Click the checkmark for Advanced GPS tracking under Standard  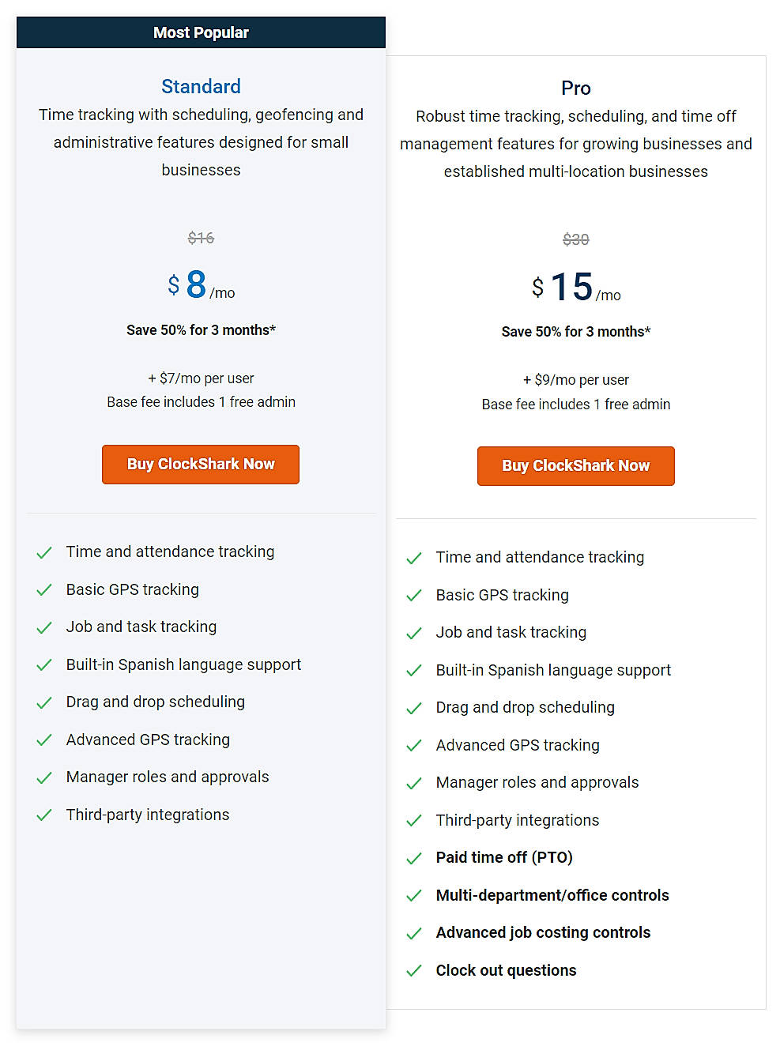(x=44, y=740)
